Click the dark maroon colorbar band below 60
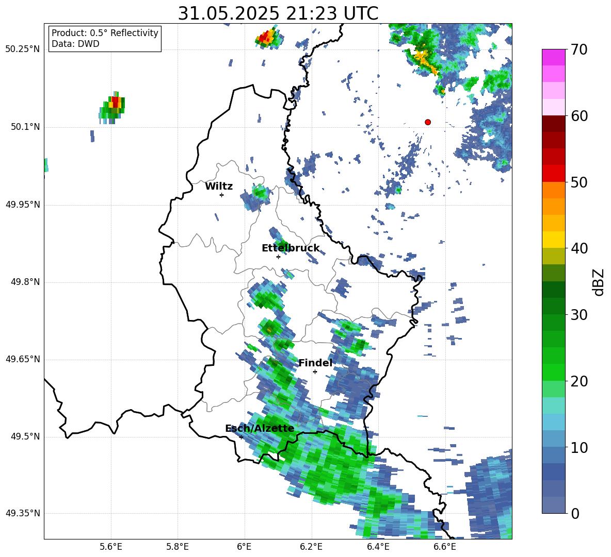Viewport: 611px width, 557px height. coord(553,124)
